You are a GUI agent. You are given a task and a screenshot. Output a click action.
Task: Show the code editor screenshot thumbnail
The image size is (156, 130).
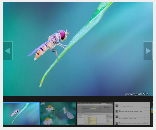tap(95, 114)
